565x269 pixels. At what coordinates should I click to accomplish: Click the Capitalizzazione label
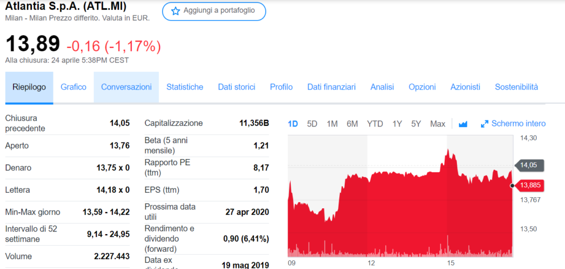click(174, 123)
